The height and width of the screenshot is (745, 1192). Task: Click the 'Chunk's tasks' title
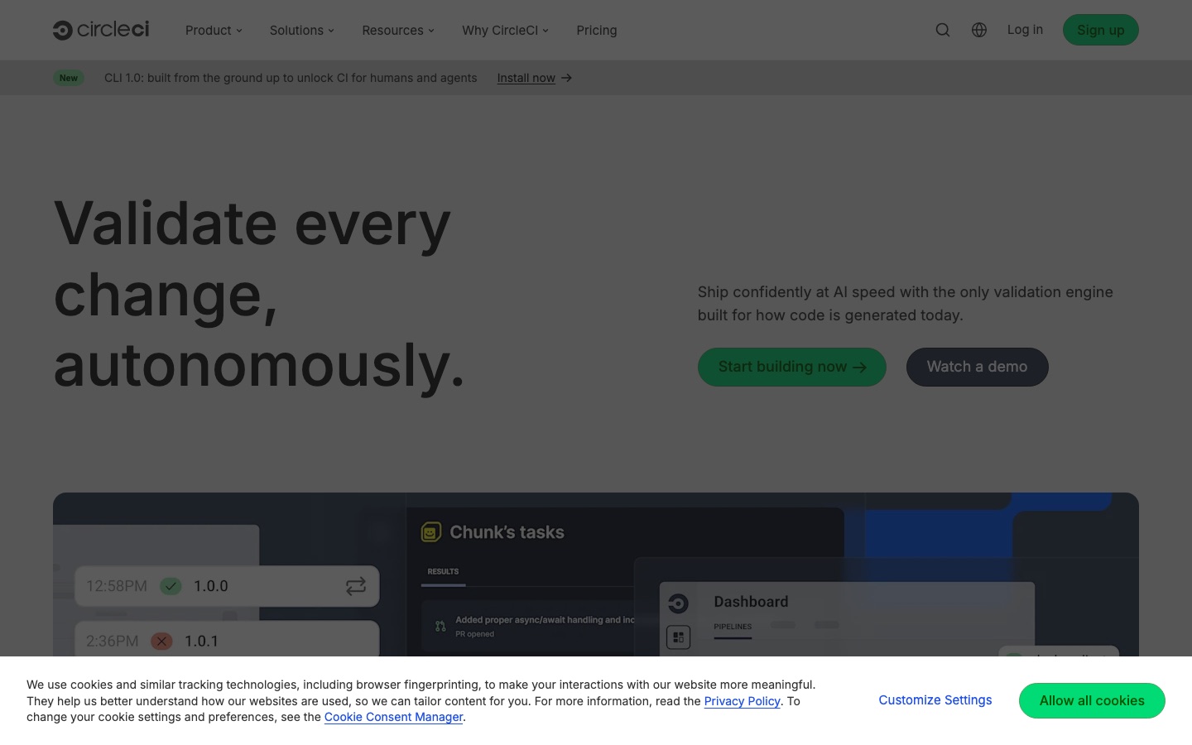(x=507, y=532)
